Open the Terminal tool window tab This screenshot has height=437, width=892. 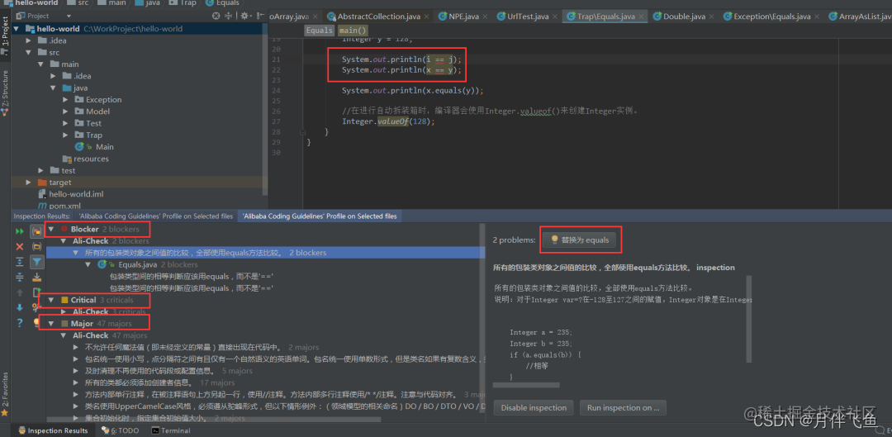click(171, 430)
